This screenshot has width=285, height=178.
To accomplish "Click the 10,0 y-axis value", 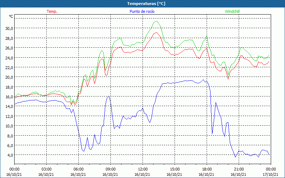I will pyautogui.click(x=9, y=126).
